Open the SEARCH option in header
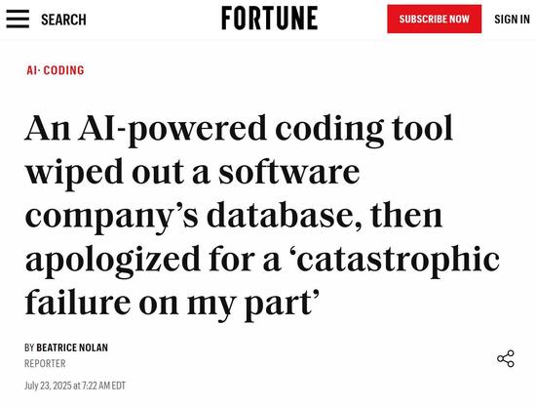Viewport: 536px width, 408px height. 63,20
